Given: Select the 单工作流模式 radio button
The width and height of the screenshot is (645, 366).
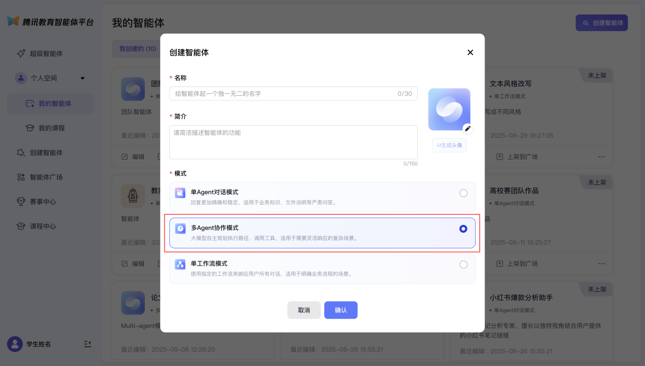Looking at the screenshot, I should coord(463,265).
